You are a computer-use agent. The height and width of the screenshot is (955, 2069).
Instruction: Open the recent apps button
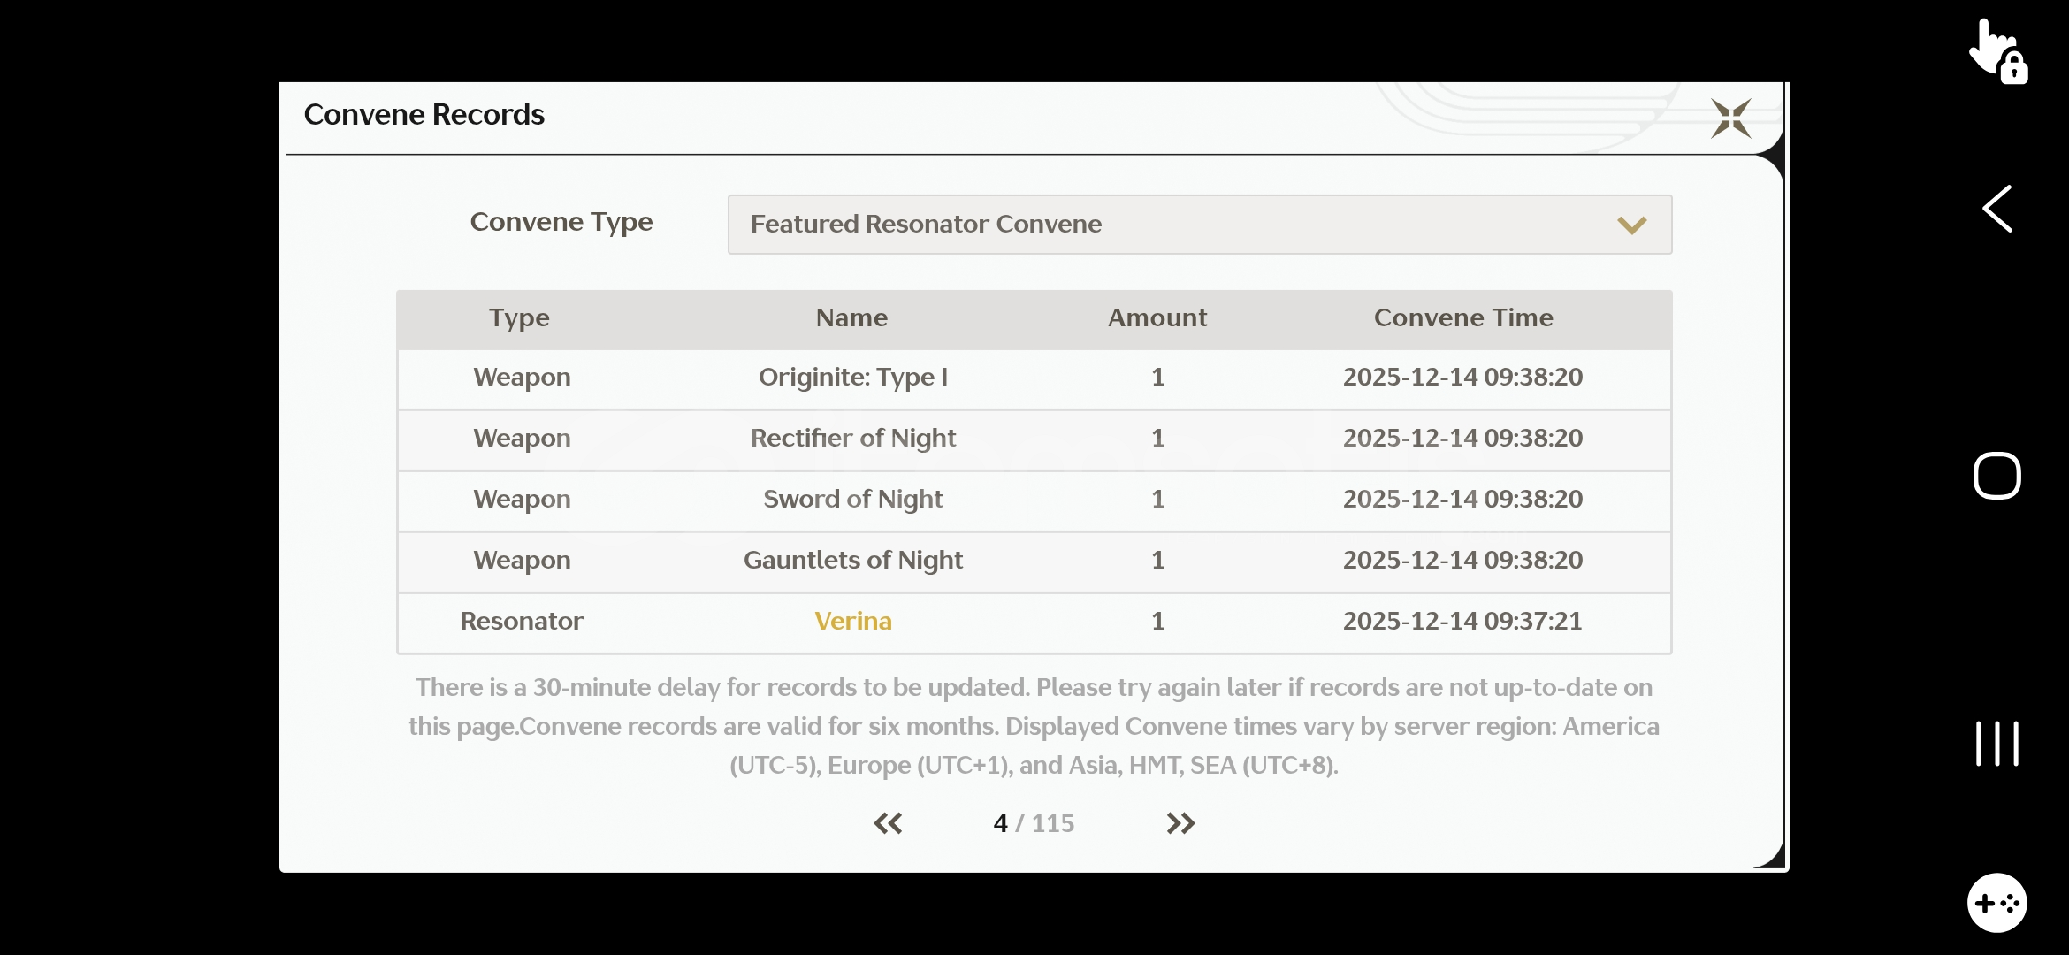click(x=1997, y=743)
